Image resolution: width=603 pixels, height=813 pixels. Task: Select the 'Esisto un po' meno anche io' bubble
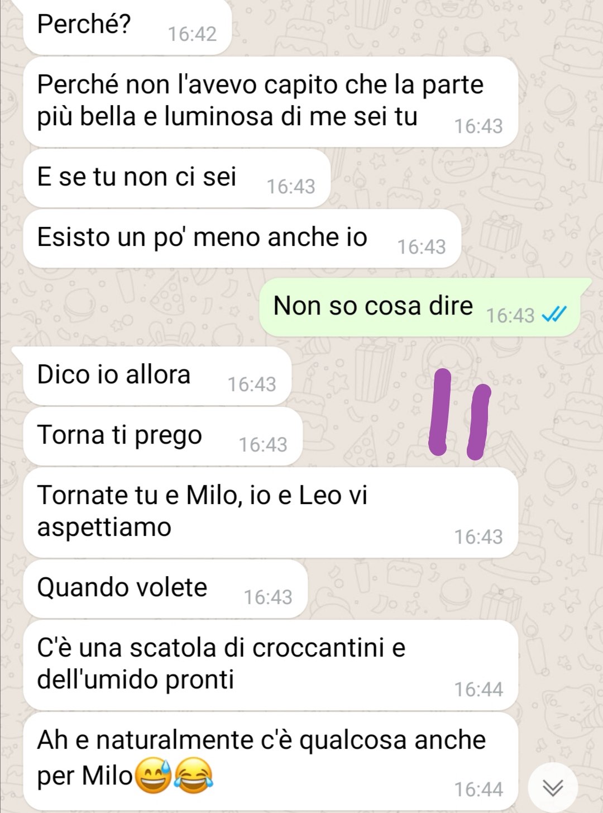pos(242,239)
